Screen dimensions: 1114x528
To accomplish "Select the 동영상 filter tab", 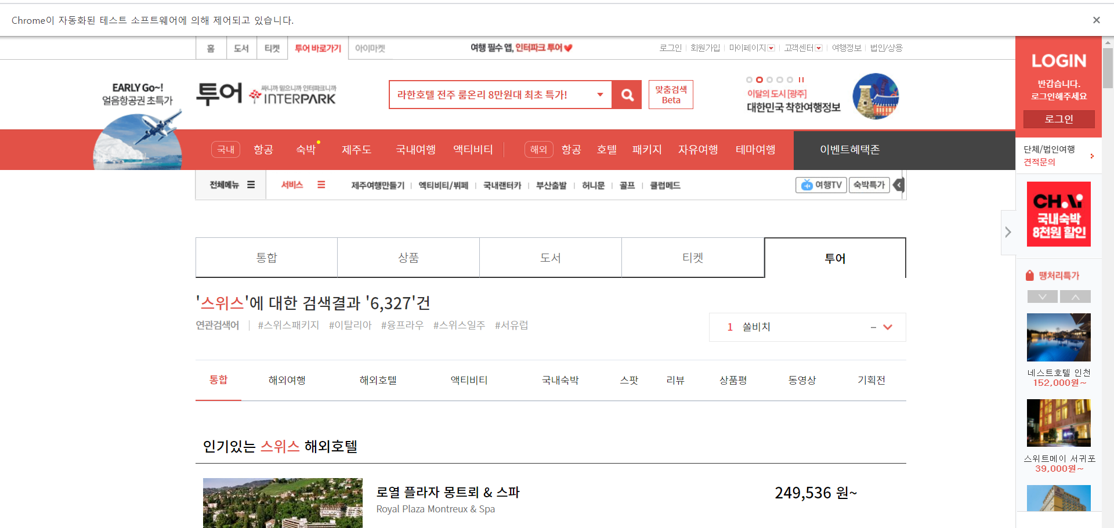I will [802, 380].
